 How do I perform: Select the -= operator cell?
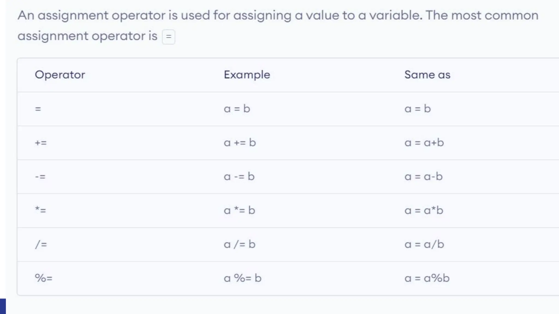[x=40, y=177]
